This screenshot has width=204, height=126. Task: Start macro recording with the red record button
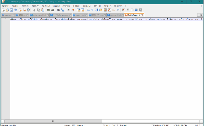coord(124,10)
